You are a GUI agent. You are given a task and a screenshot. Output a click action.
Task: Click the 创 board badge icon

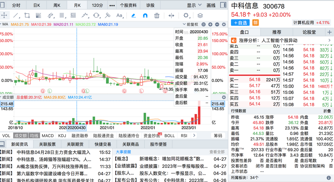[255, 23]
